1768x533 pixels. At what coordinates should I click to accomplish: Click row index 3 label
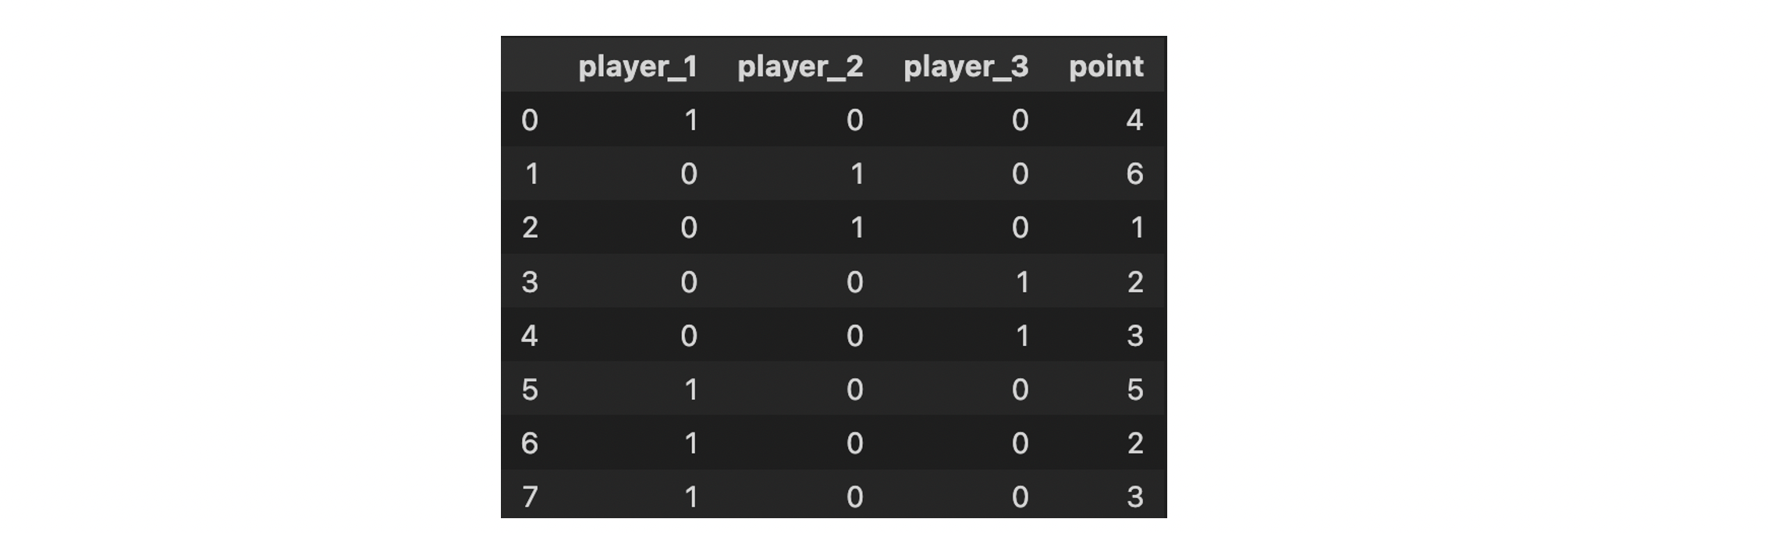[530, 282]
